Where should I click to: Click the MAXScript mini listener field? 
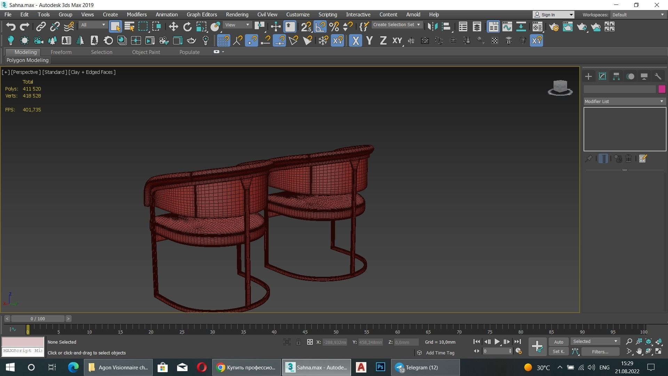(23, 351)
